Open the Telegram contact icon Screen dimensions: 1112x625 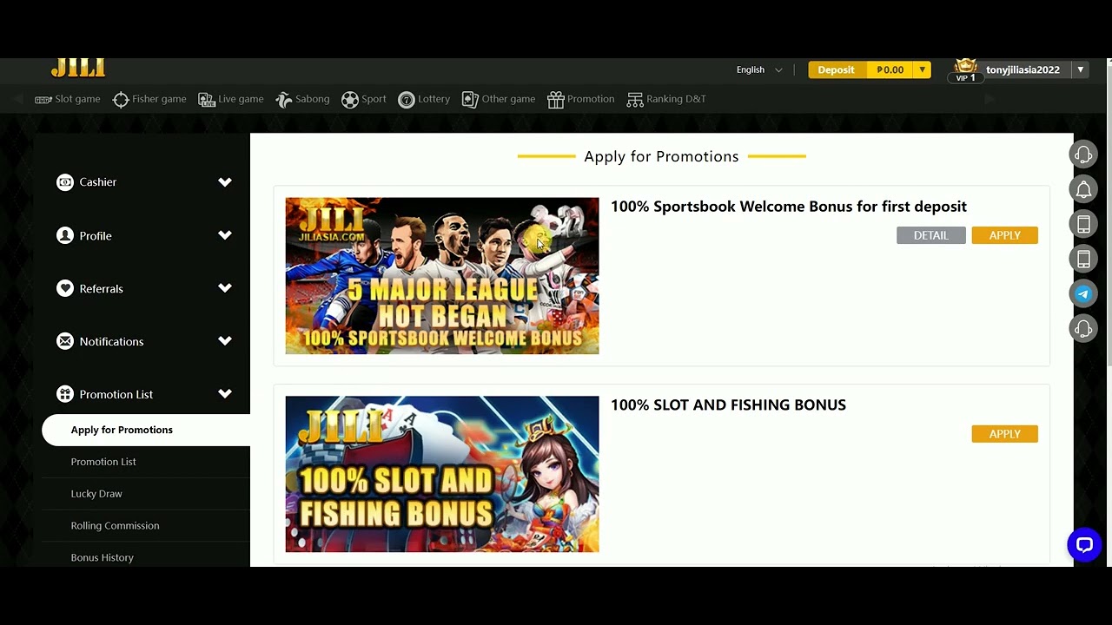pyautogui.click(x=1083, y=293)
